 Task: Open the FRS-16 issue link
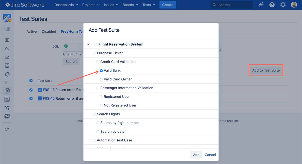tap(49, 98)
